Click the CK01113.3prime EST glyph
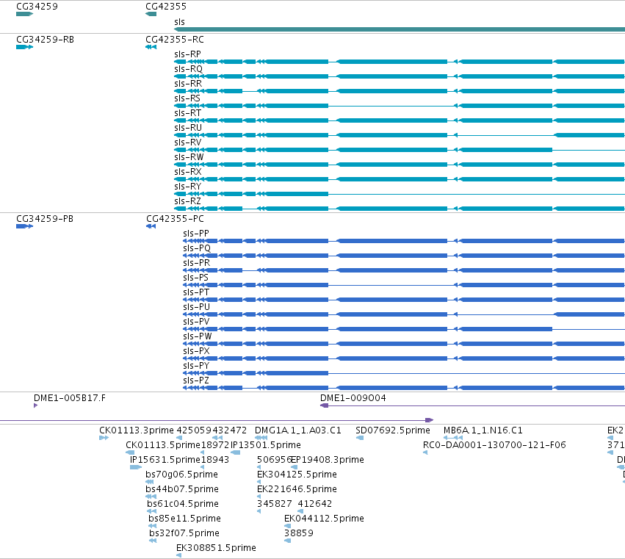The height and width of the screenshot is (559, 625). pos(104,438)
